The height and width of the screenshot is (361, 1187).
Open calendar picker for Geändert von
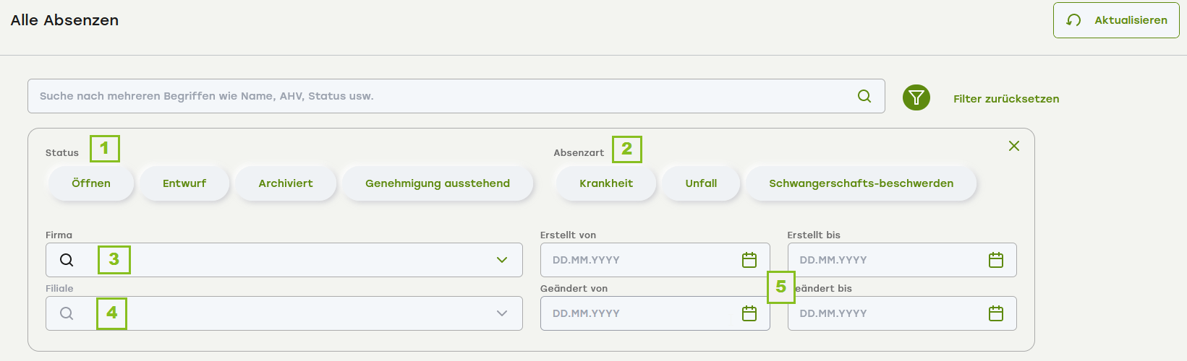tap(749, 313)
